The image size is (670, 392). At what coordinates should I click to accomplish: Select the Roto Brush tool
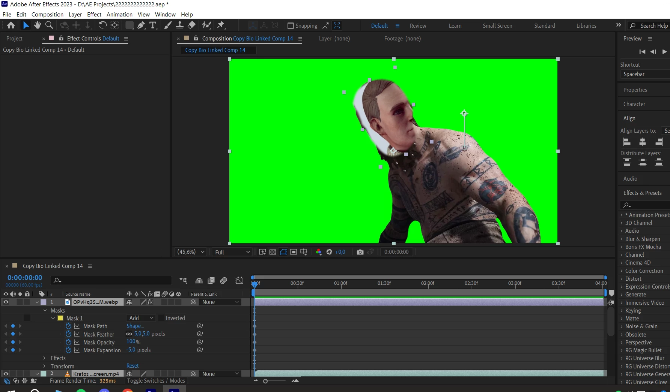click(x=206, y=25)
